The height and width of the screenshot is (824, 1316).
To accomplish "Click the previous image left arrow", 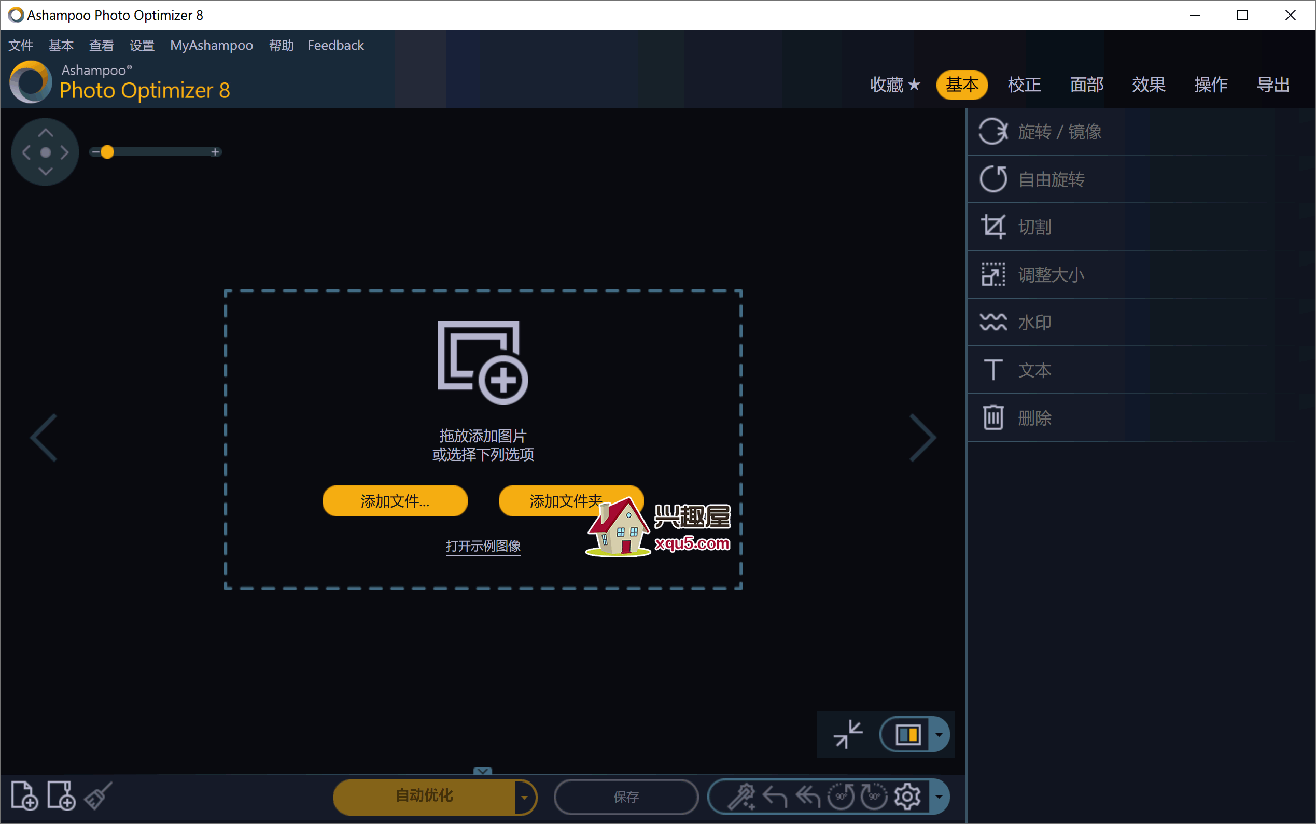I will click(x=44, y=438).
